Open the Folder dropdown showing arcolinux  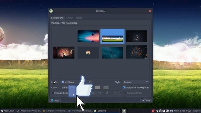click(x=76, y=82)
